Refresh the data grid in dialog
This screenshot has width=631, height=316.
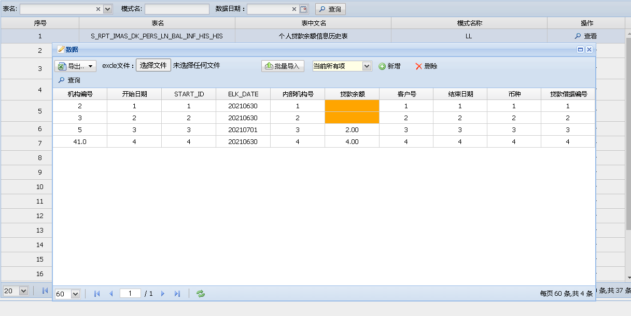[201, 294]
